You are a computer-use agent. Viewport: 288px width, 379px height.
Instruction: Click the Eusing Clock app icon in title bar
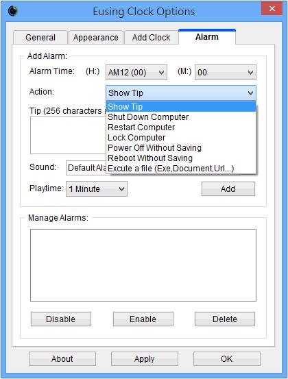[12, 11]
